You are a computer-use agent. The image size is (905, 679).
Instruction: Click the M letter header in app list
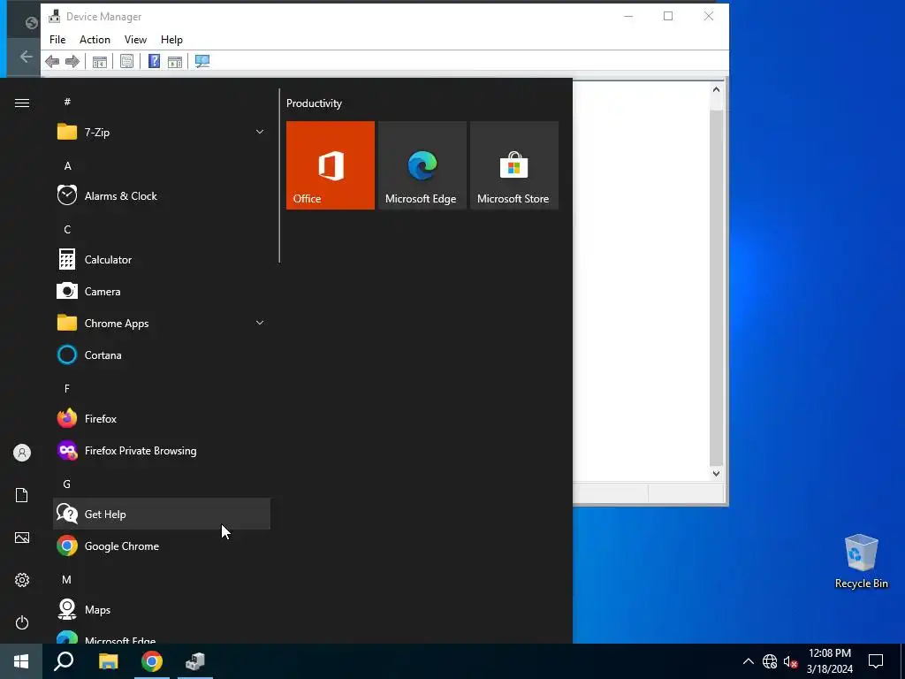point(67,579)
